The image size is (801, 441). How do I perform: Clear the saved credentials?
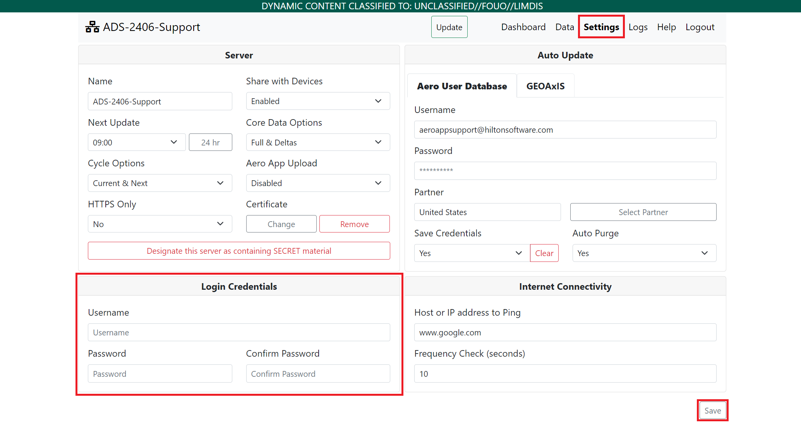544,253
